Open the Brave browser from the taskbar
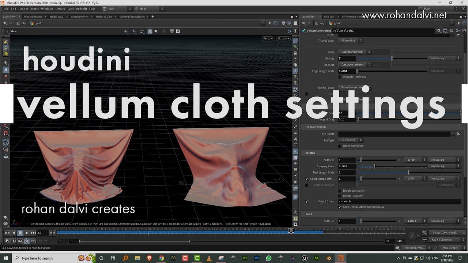Screen dimensions: 468x263 click(x=149, y=258)
